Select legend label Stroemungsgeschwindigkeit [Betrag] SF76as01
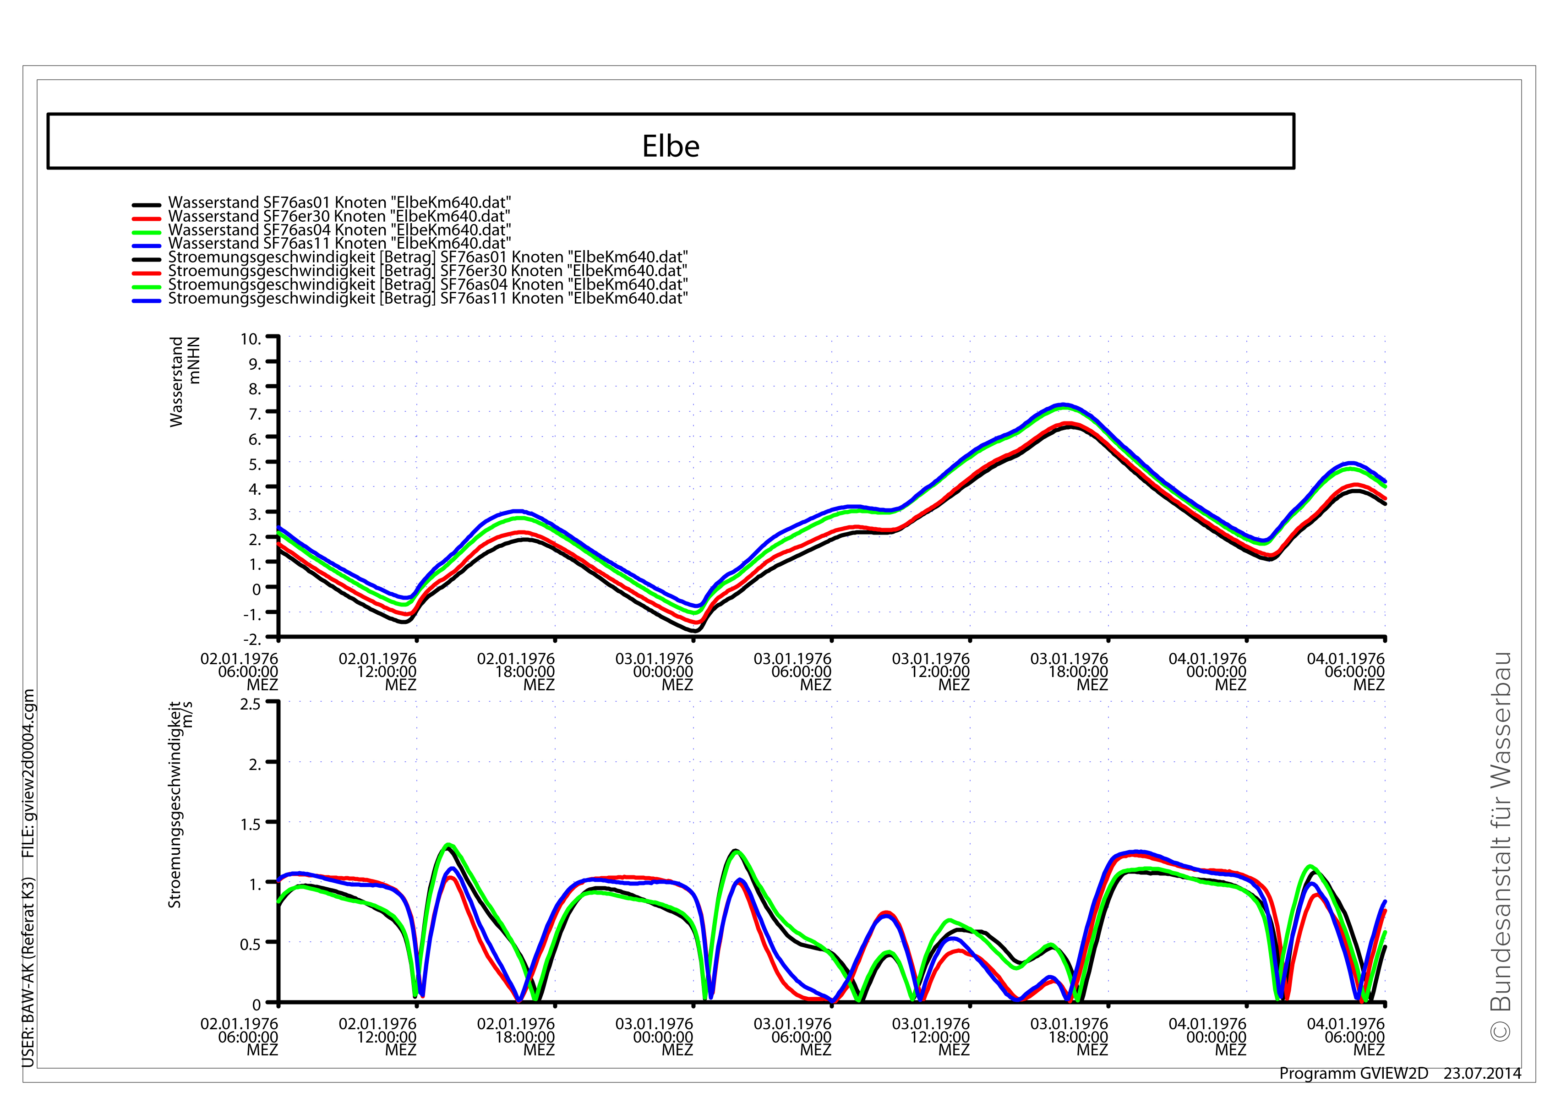The height and width of the screenshot is (1103, 1561). [428, 257]
